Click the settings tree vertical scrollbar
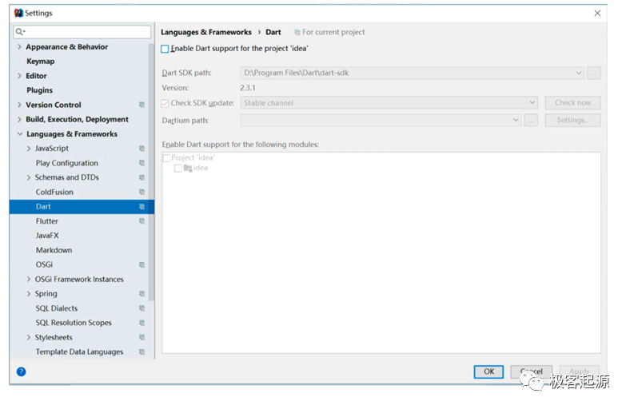Screen dimensions: 630x409 pos(151,173)
